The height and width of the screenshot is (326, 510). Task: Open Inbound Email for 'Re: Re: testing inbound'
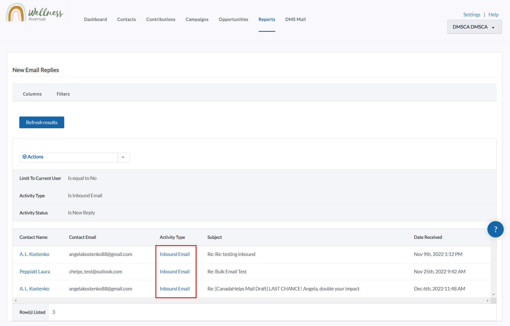point(175,254)
